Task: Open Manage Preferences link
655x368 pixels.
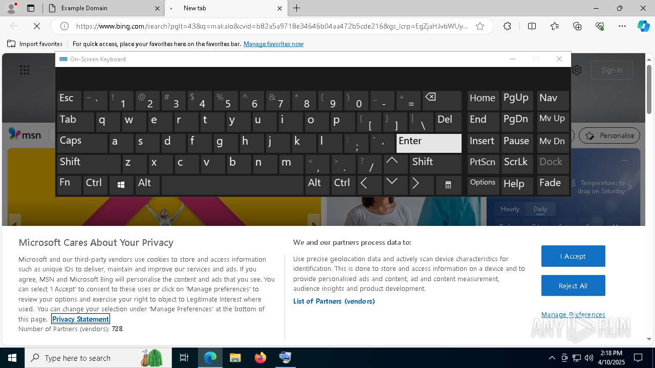Action: coord(573,314)
